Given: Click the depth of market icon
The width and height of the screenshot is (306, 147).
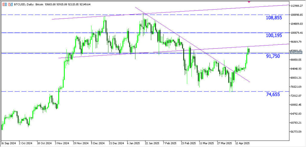Looking at the screenshot, I should click(10, 5).
